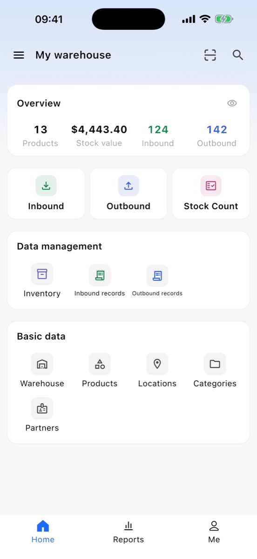This screenshot has height=559, width=257.
Task: Open Partners via the ID badge icon
Action: click(42, 409)
